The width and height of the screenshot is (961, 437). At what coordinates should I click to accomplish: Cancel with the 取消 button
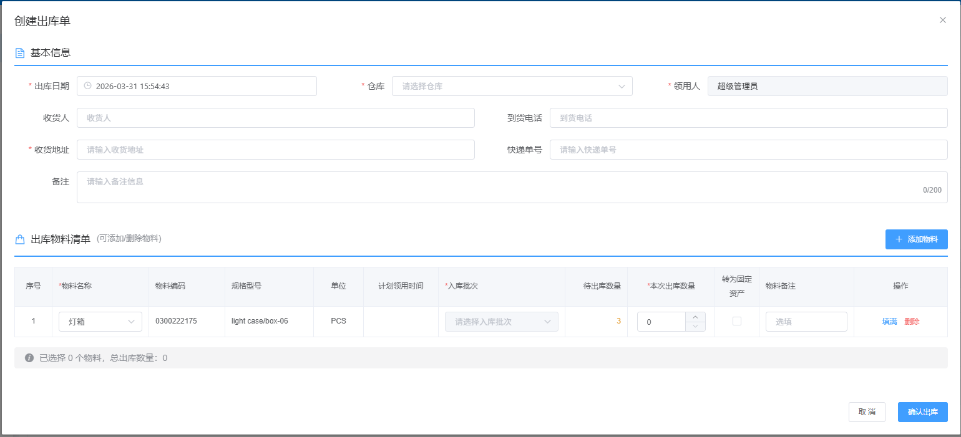coord(867,412)
